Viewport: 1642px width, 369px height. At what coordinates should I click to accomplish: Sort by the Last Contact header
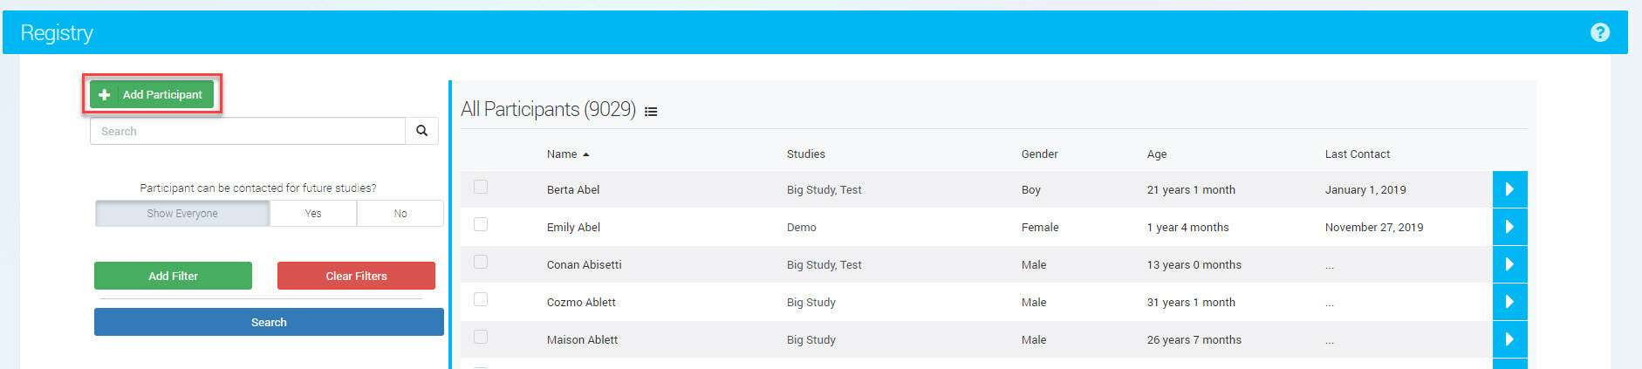[1357, 154]
